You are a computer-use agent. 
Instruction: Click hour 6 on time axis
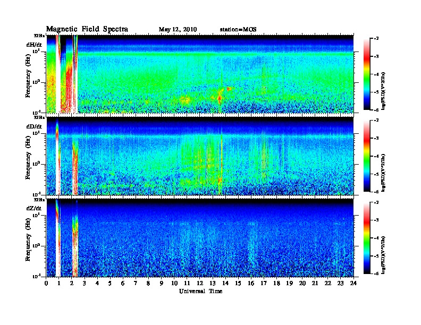pos(123,283)
